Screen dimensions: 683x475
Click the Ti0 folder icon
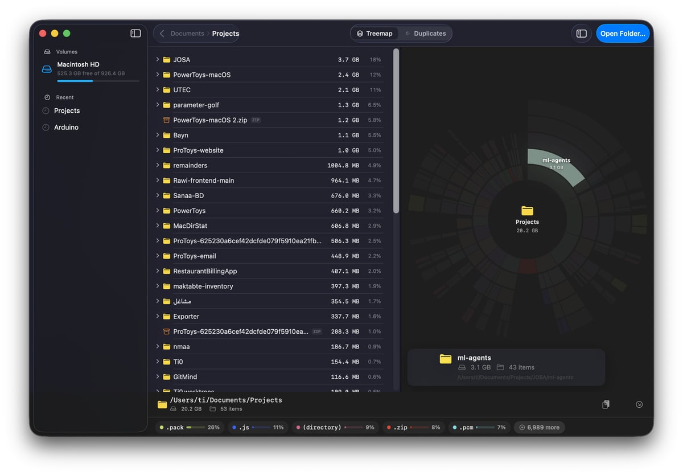167,362
